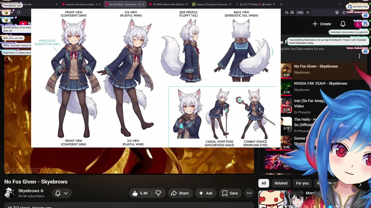Image resolution: width=371 pixels, height=208 pixels.
Task: Open YouTube notifications bell in header
Action: pos(343,24)
